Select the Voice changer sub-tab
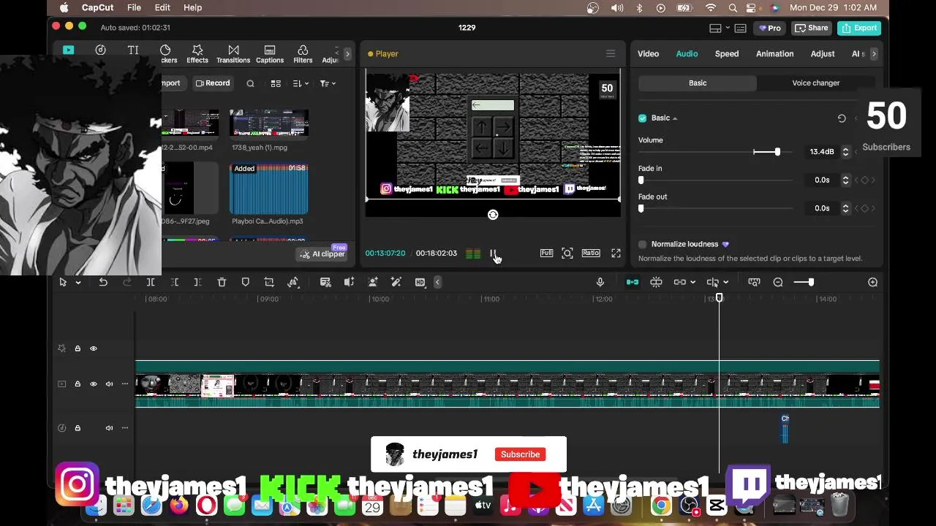This screenshot has height=526, width=936. click(x=816, y=83)
